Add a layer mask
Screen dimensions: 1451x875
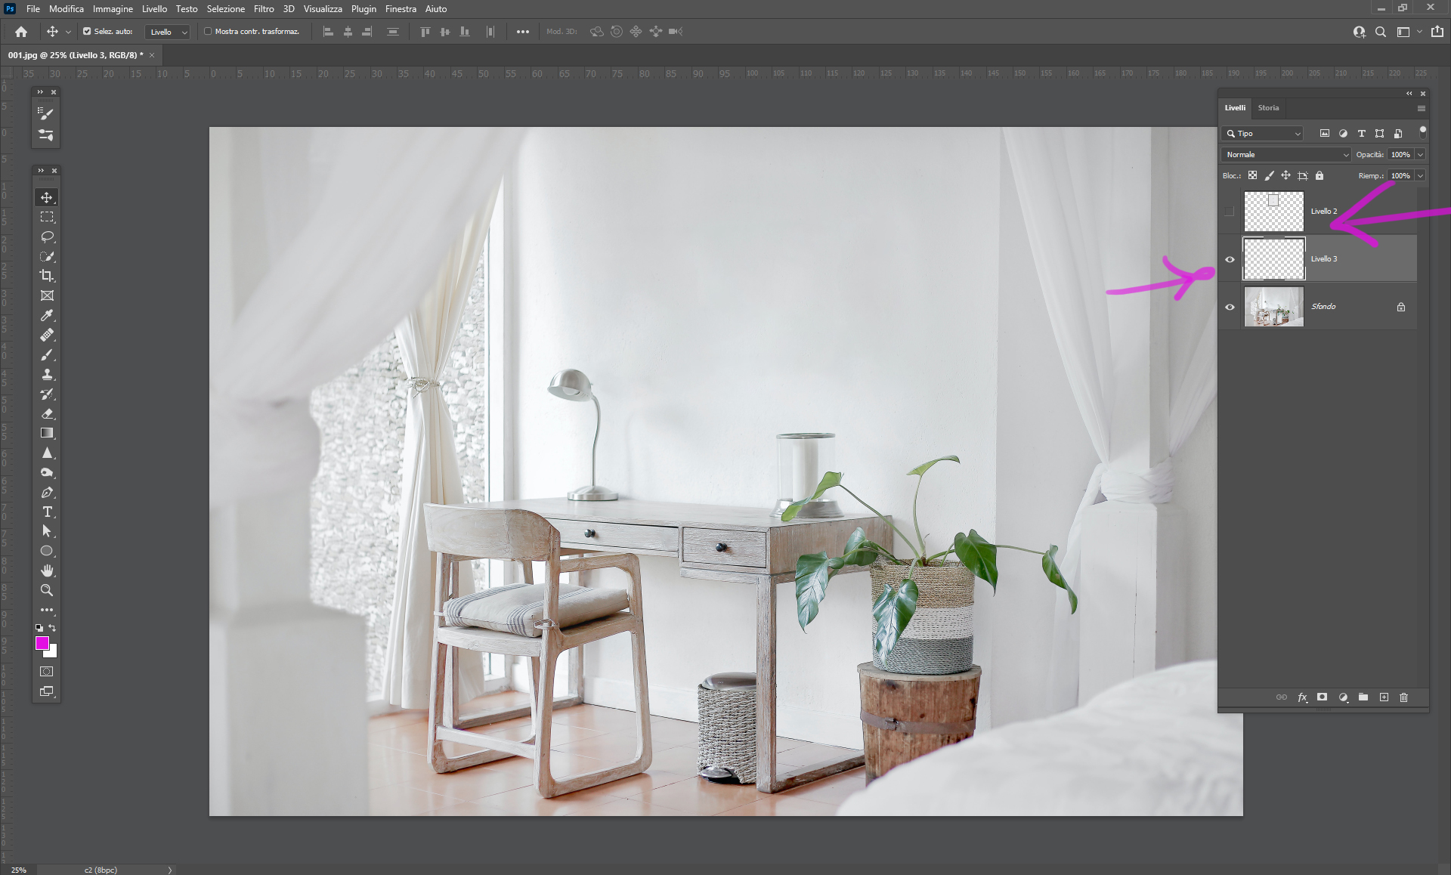tap(1322, 697)
